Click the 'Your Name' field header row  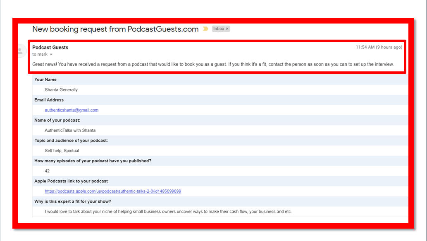click(45, 80)
